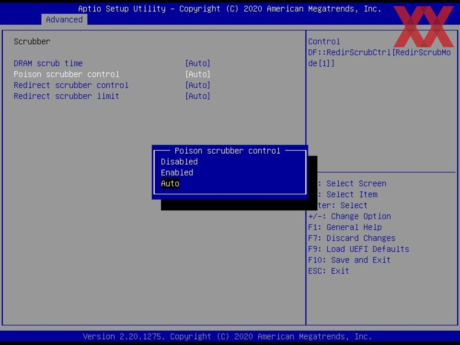
Task: Click the +/-: Change Option hint
Action: (x=349, y=216)
